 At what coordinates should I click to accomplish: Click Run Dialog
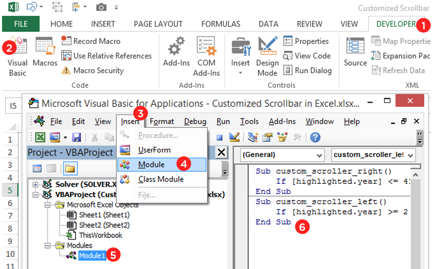(307, 70)
